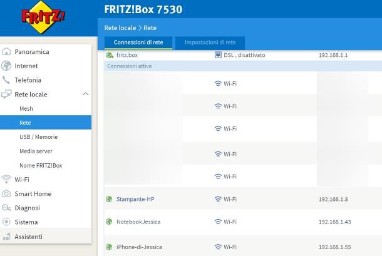Click the Diagnosi magnifier icon
This screenshot has height=256, width=382.
pyautogui.click(x=6, y=208)
